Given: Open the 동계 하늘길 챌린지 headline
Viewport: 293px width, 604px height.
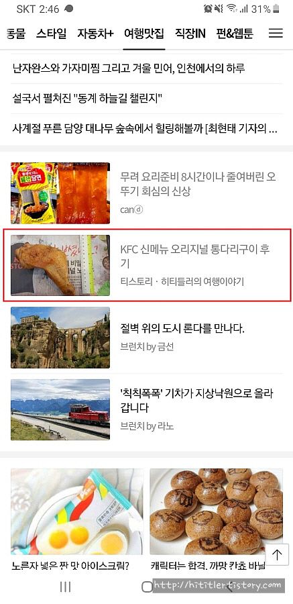Looking at the screenshot, I should [87, 99].
